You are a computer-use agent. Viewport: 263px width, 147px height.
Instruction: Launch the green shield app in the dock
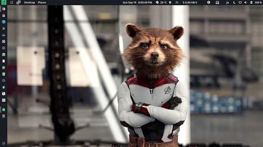[3, 87]
